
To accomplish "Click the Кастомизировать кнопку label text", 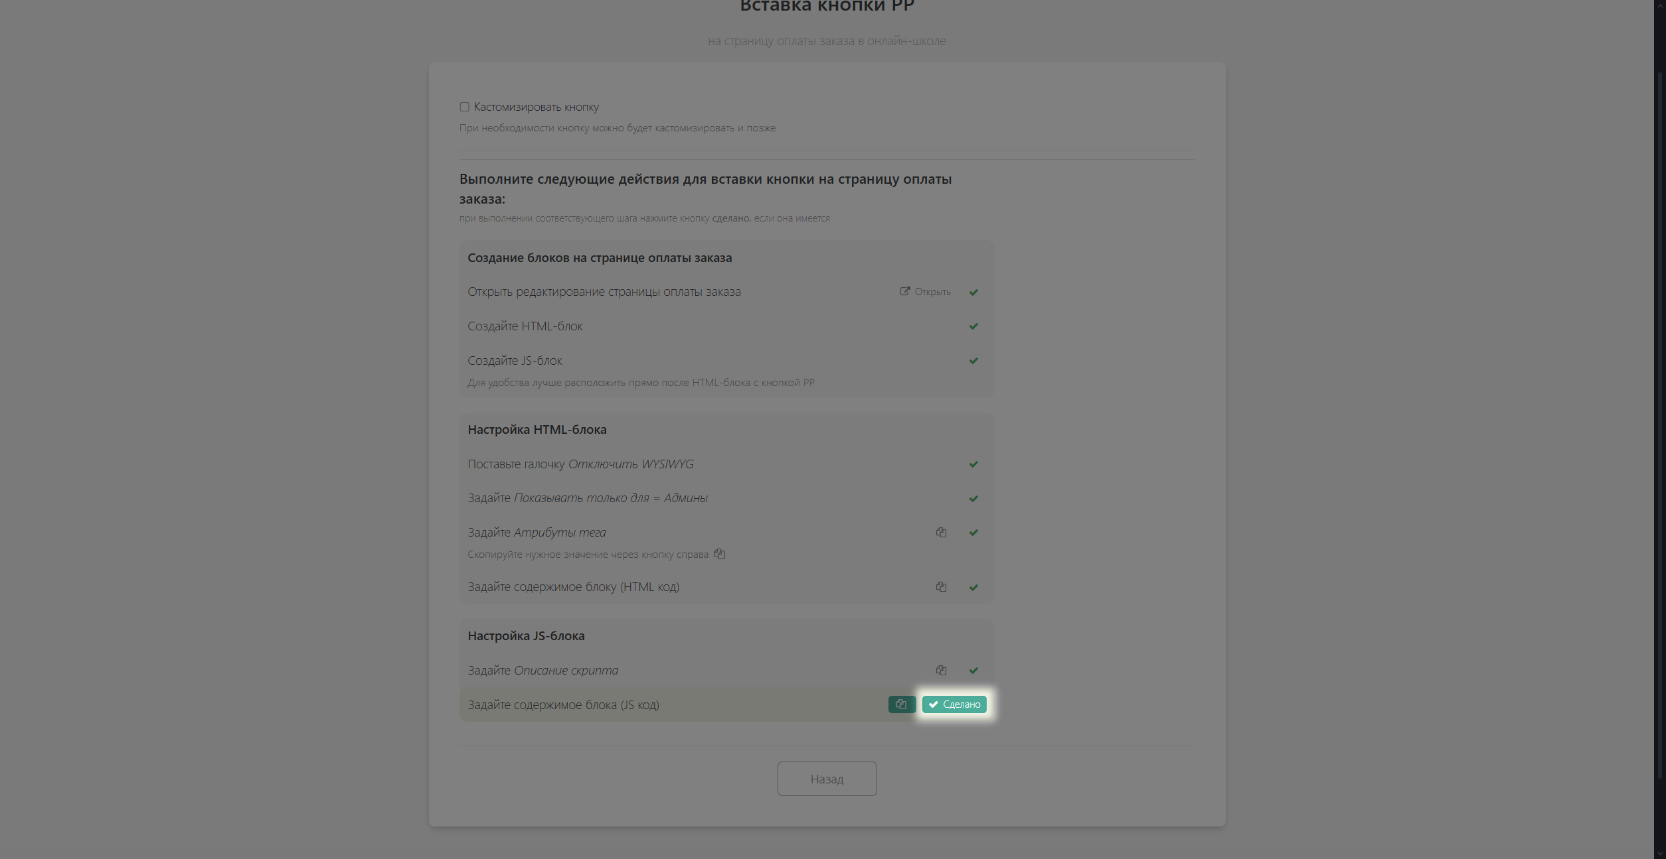I will (536, 107).
